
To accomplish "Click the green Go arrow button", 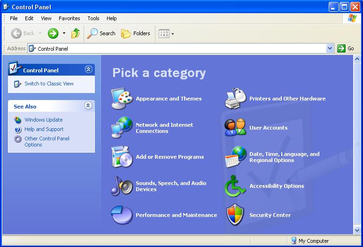I will coord(341,48).
